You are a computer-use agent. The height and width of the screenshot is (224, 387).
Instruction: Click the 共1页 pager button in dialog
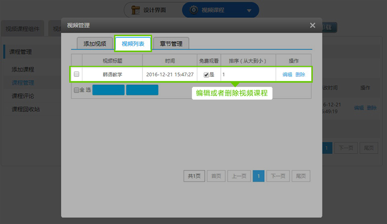(194, 176)
